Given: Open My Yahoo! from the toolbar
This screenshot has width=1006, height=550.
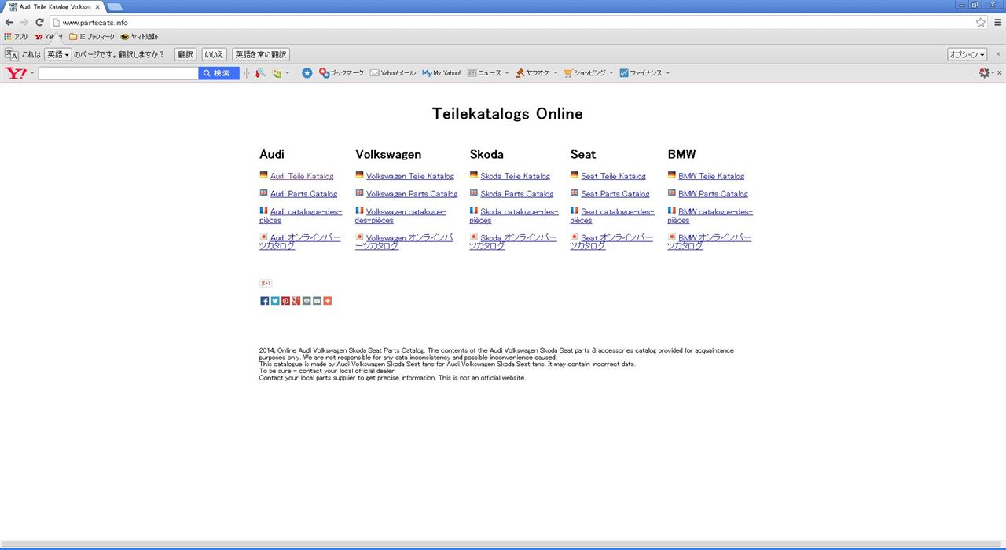Looking at the screenshot, I should (x=441, y=73).
